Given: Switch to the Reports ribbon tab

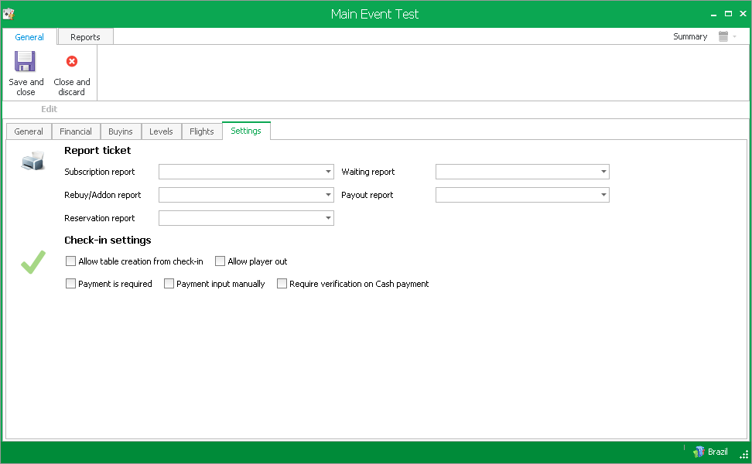Looking at the screenshot, I should click(85, 37).
